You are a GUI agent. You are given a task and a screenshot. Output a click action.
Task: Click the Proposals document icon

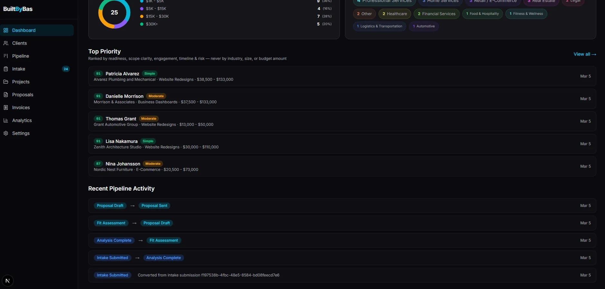point(6,95)
